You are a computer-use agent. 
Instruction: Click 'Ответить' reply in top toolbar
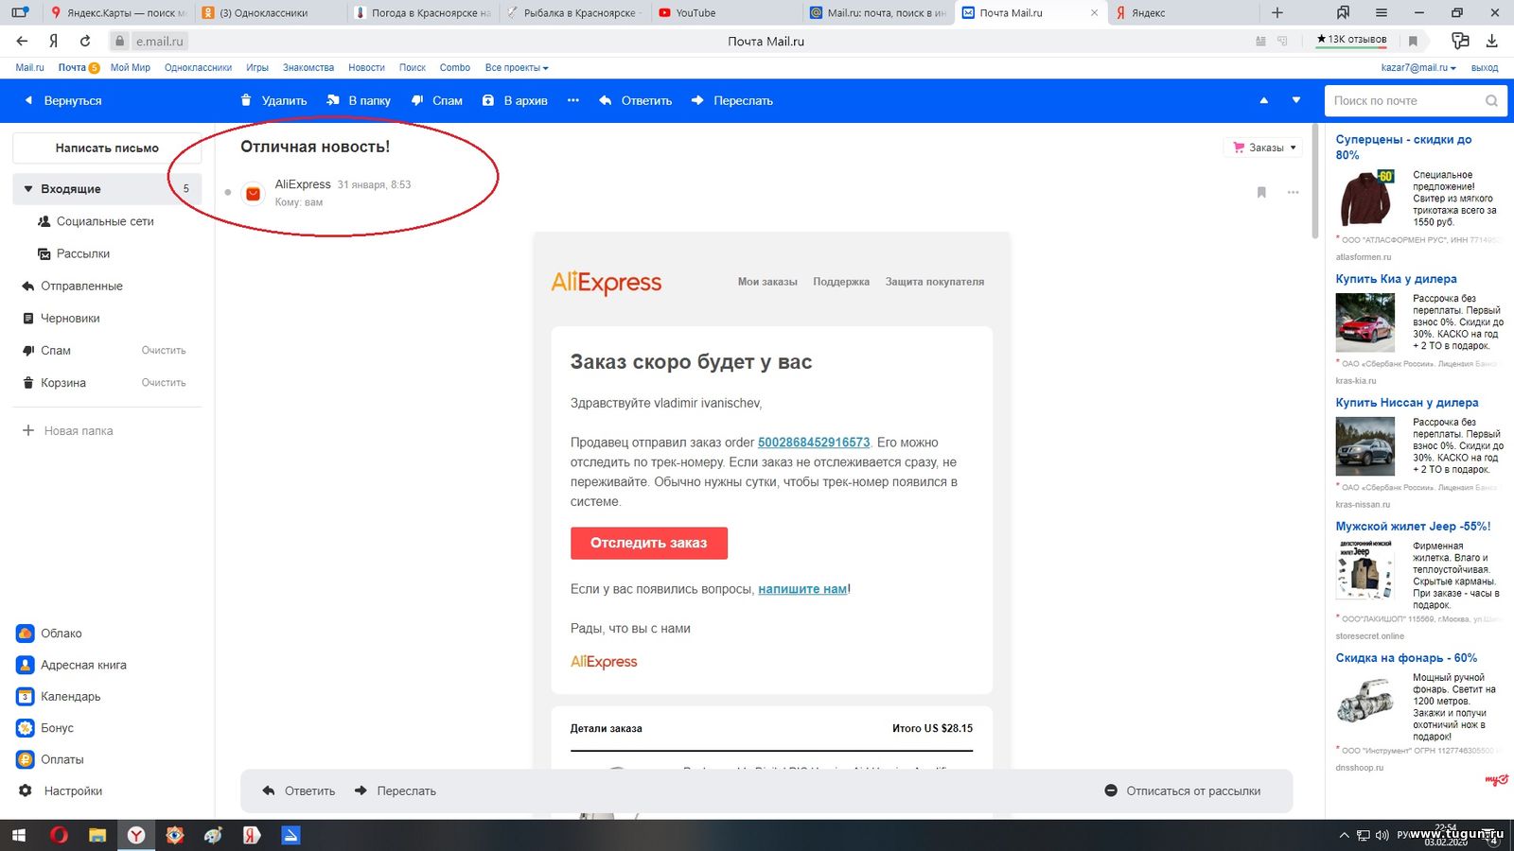(x=636, y=100)
